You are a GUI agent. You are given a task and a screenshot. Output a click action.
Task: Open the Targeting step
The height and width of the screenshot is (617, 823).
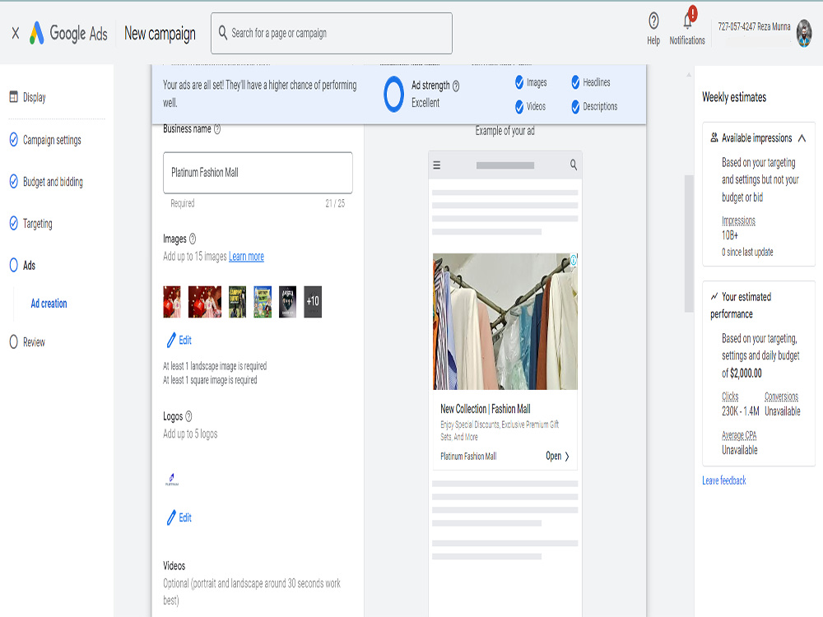pyautogui.click(x=38, y=224)
